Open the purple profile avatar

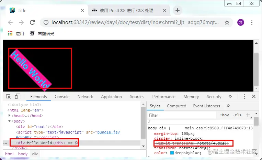[x=241, y=22]
